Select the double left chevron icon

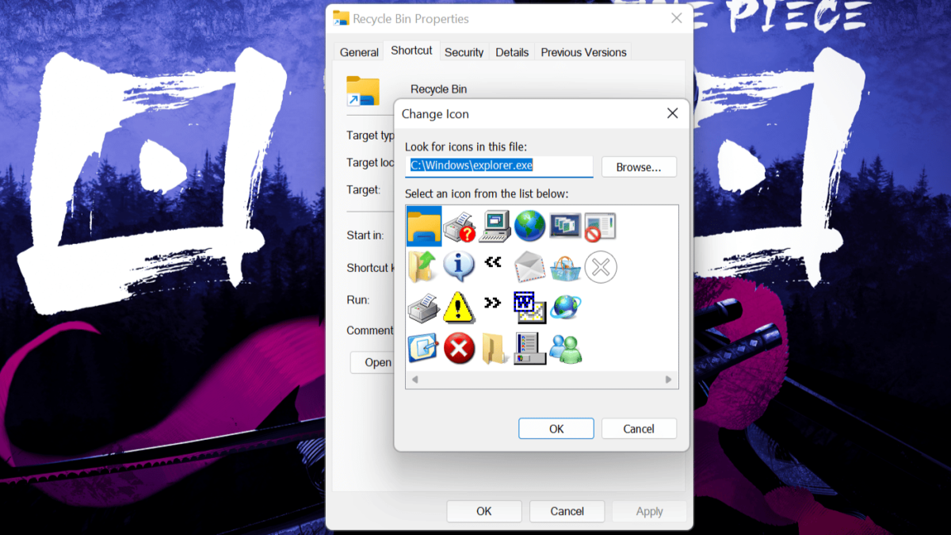tap(493, 262)
